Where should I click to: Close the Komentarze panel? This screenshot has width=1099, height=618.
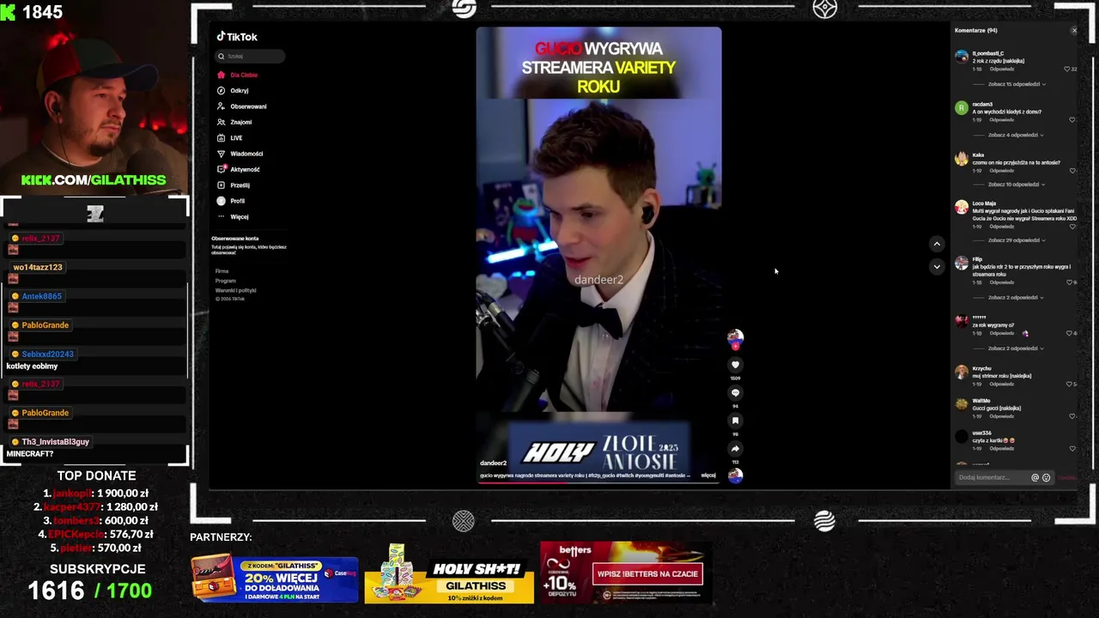[1073, 30]
